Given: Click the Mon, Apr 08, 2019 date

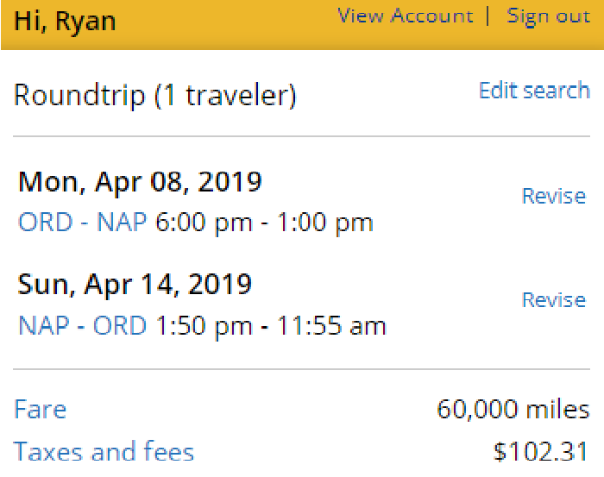Looking at the screenshot, I should [140, 182].
